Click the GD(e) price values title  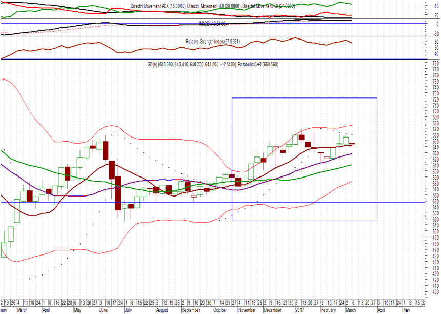point(192,65)
